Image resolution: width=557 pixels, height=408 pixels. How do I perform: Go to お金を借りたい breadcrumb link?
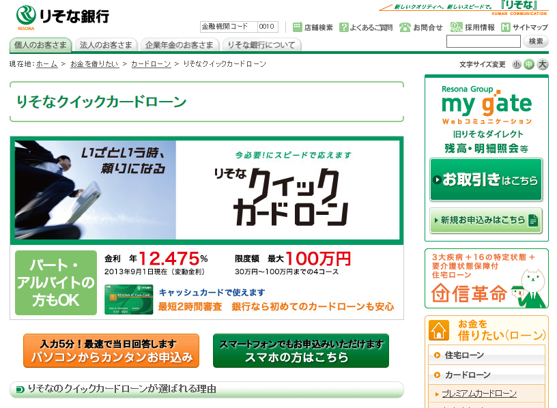click(94, 64)
